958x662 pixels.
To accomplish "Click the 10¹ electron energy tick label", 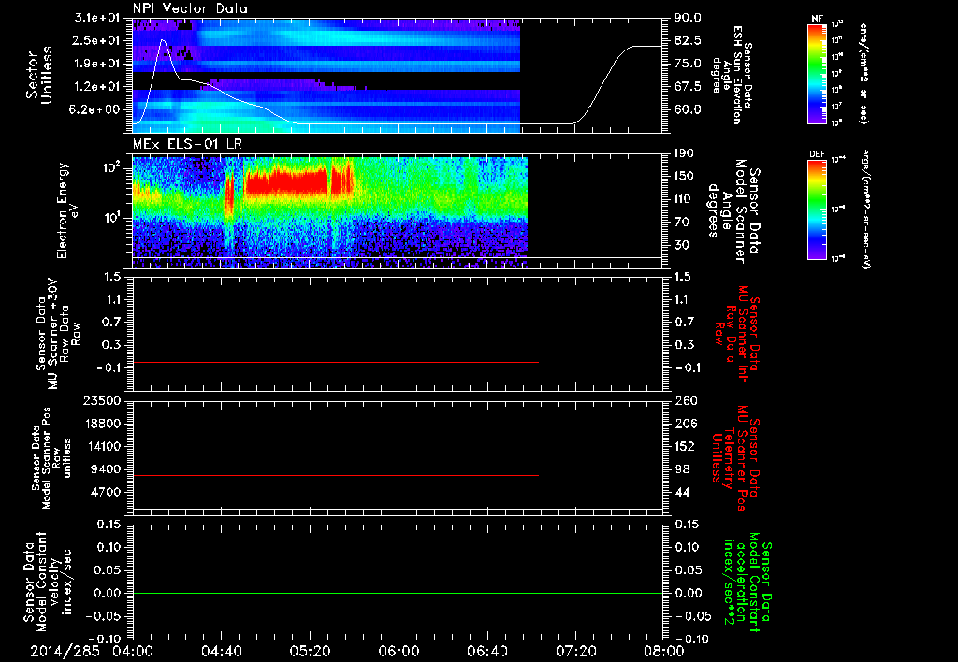I will pos(111,218).
